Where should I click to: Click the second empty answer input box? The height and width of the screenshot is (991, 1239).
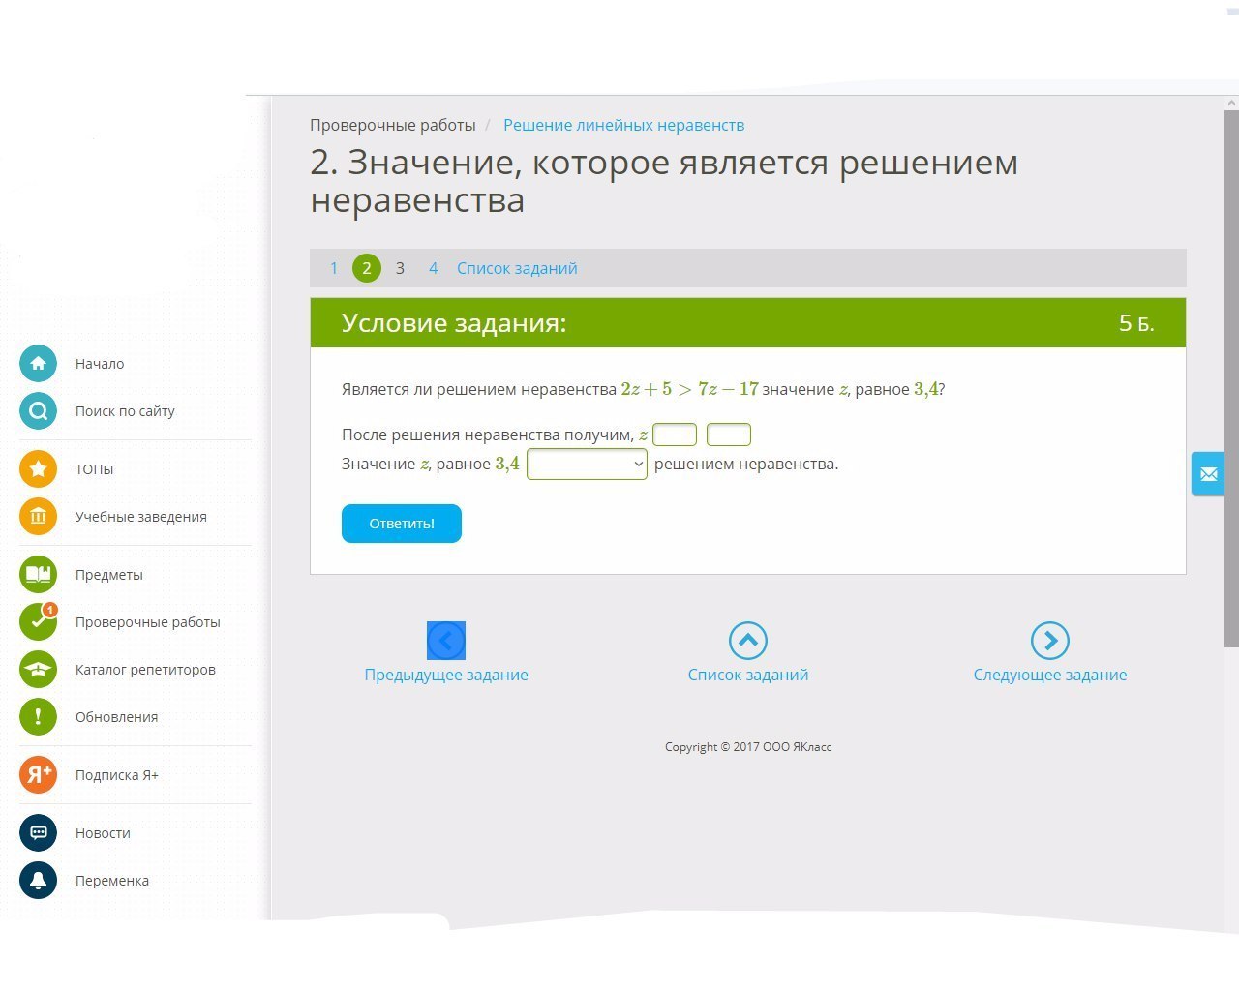tap(729, 435)
